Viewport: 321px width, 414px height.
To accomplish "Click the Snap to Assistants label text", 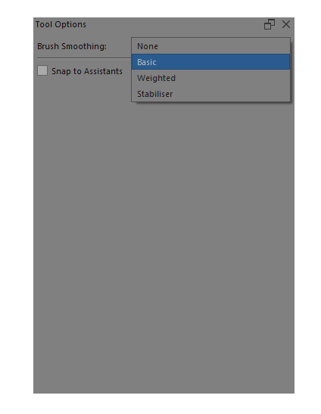I will coord(87,71).
